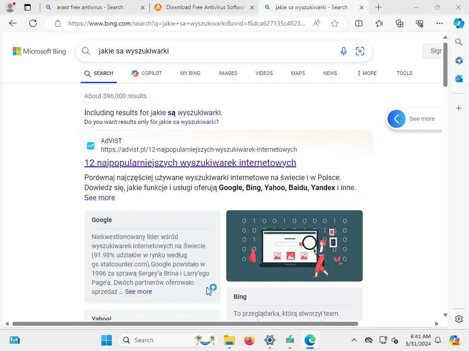
Task: Switch to Images results
Action: point(228,73)
